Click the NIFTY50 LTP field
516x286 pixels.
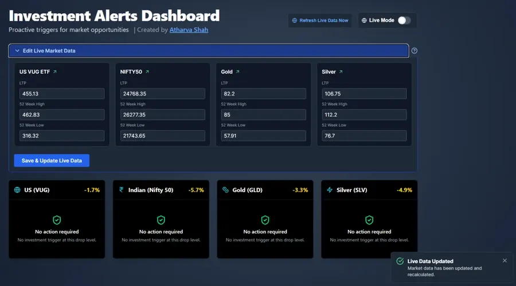click(x=163, y=94)
